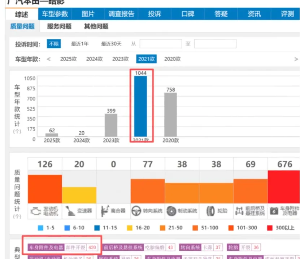This screenshot has height=259, width=300.
Task: Filter complaints by 最近30天
Action: click(111, 44)
